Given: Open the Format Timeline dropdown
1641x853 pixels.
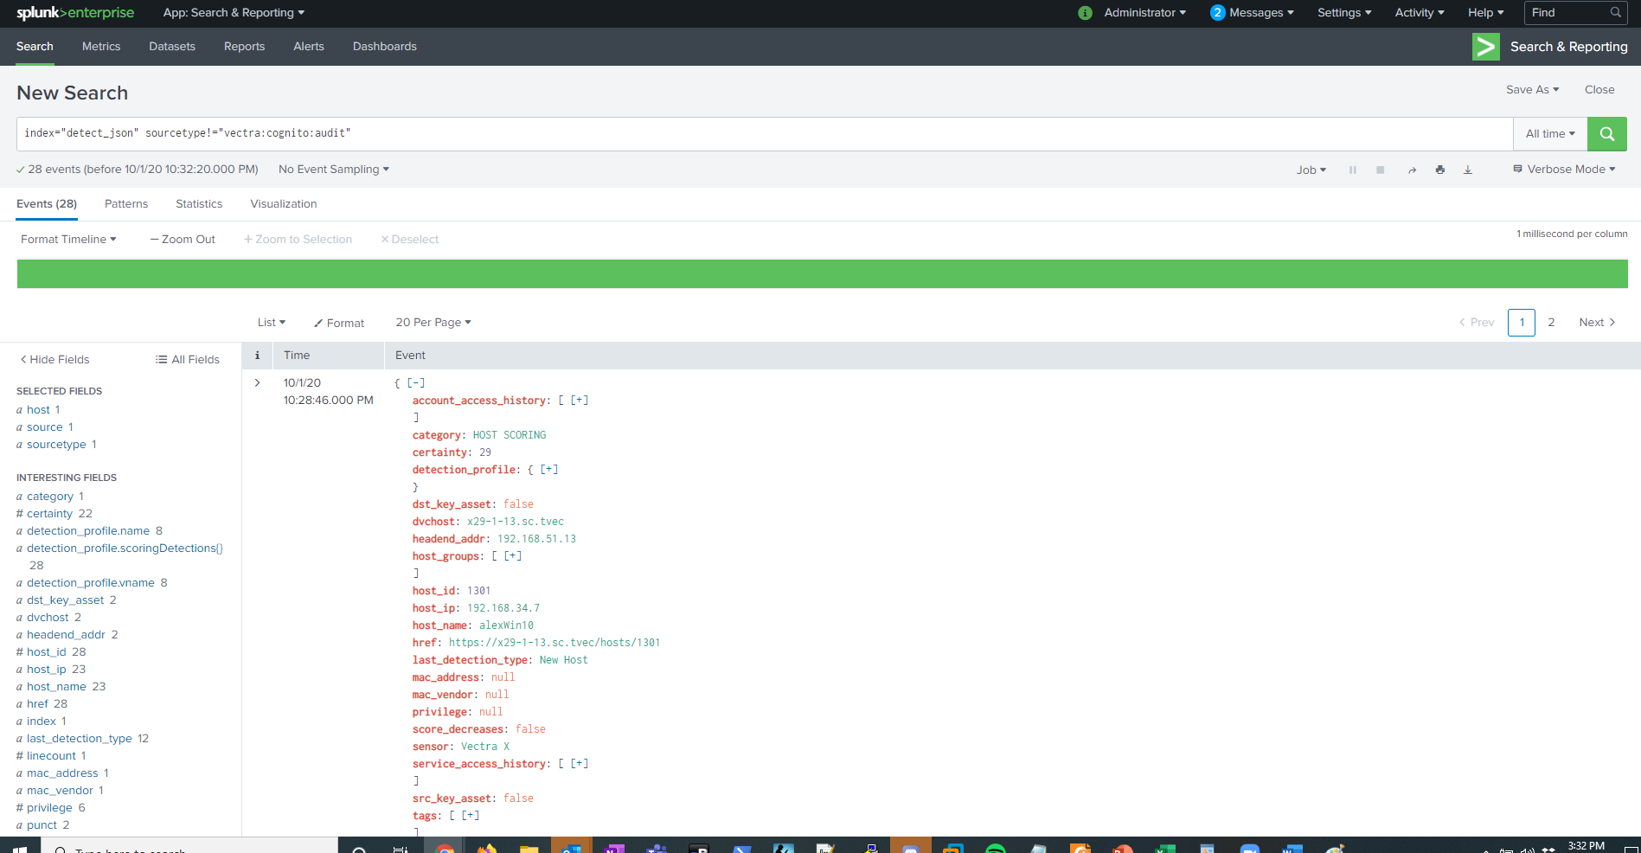Looking at the screenshot, I should [x=68, y=240].
